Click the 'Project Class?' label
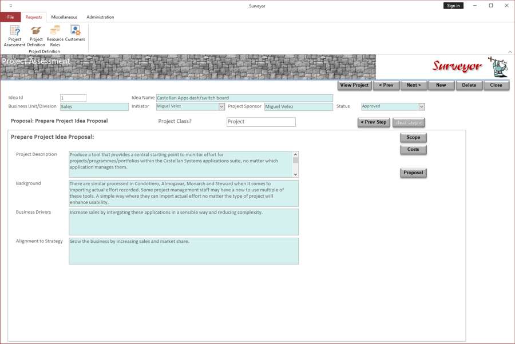The image size is (515, 344). click(x=175, y=121)
